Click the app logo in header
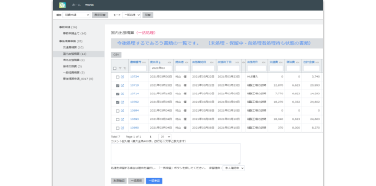 point(62,5)
